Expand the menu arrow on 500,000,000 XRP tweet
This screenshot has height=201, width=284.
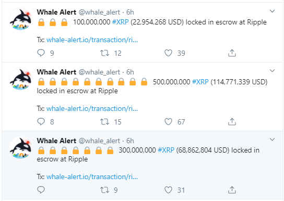(x=272, y=71)
